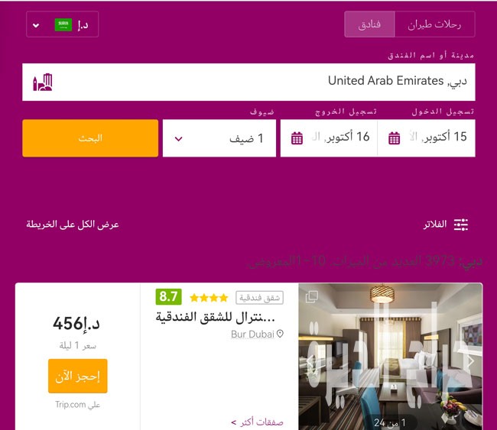Open the photo gallery icon on hotel image

[x=311, y=296]
